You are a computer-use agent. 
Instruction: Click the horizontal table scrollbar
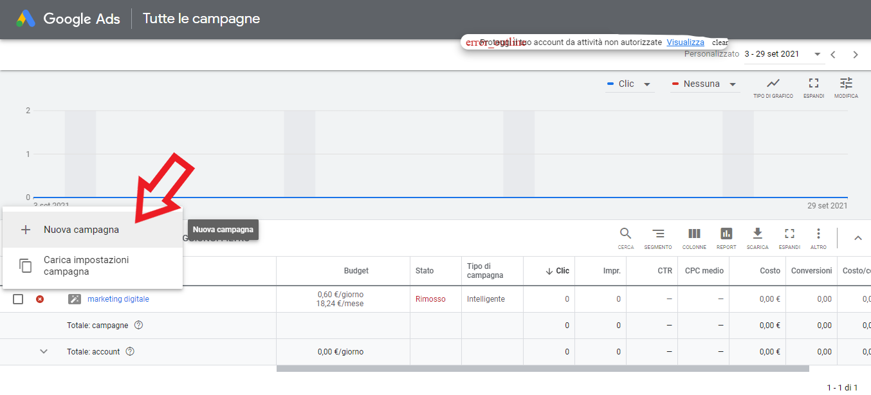click(542, 369)
